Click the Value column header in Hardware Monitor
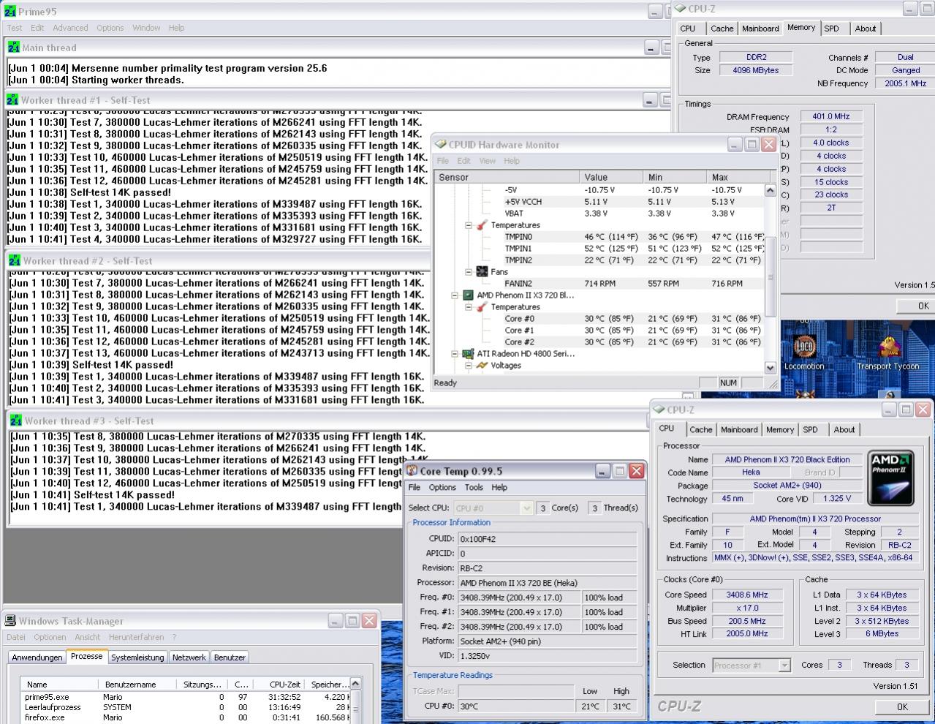 pyautogui.click(x=612, y=177)
